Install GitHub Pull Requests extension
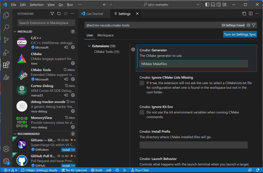This screenshot has height=173, width=263. 66,166
